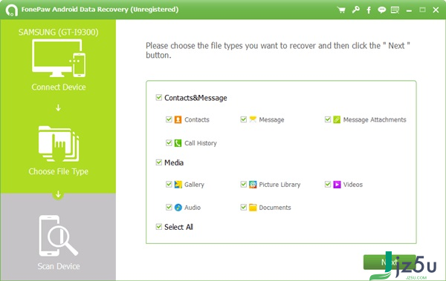Click the Connect Device monitor icon
The width and height of the screenshot is (446, 281).
(x=59, y=58)
